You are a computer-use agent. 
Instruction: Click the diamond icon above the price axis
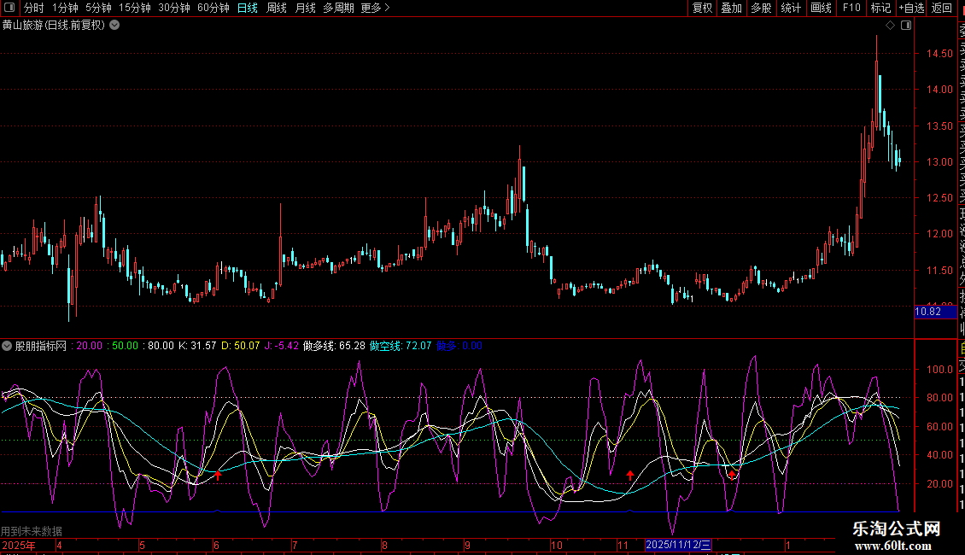[891, 26]
